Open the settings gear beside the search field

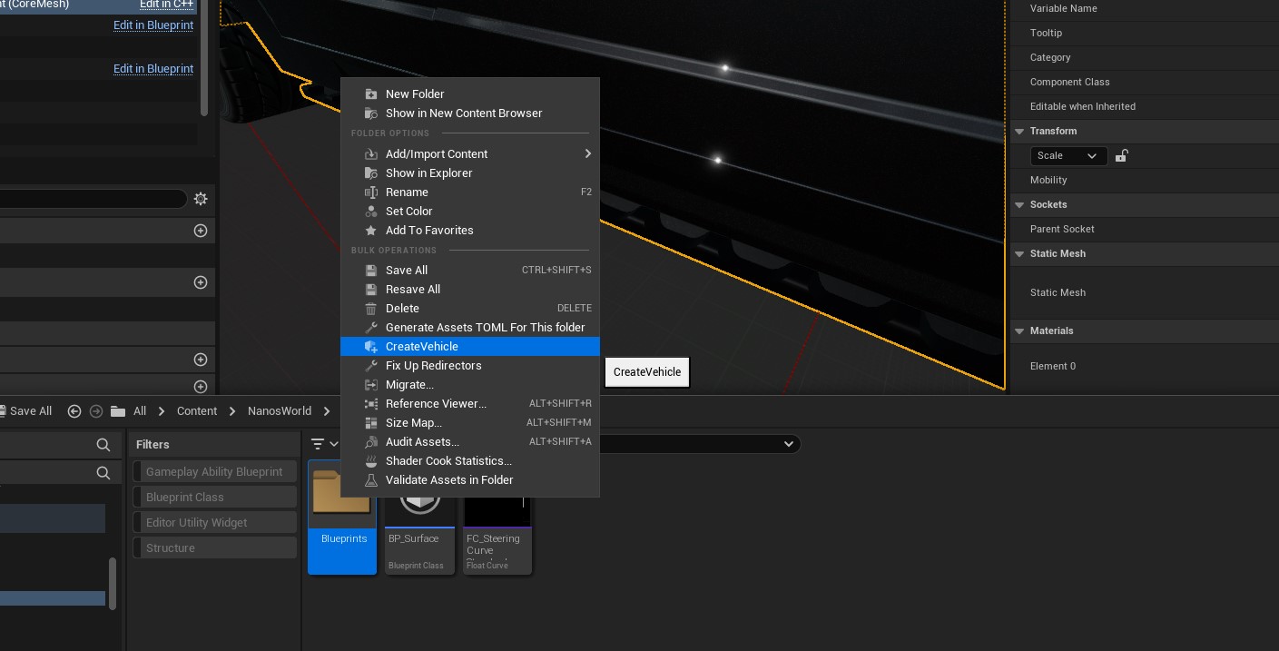(201, 199)
